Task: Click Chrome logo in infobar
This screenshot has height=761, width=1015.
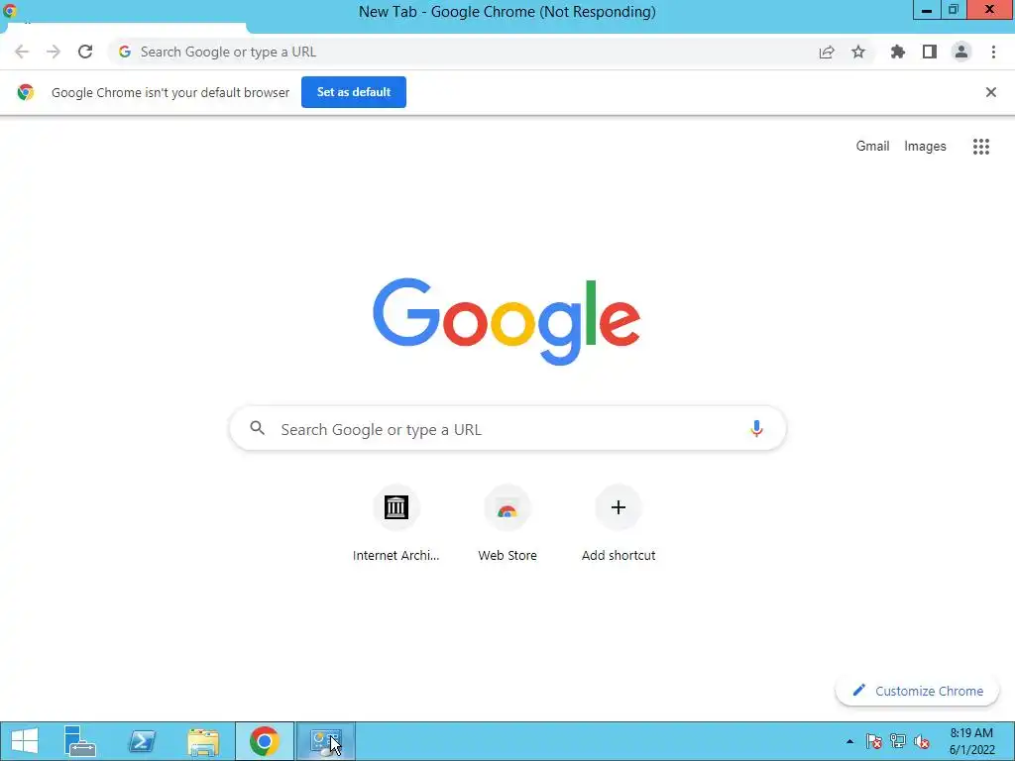Action: pos(25,92)
